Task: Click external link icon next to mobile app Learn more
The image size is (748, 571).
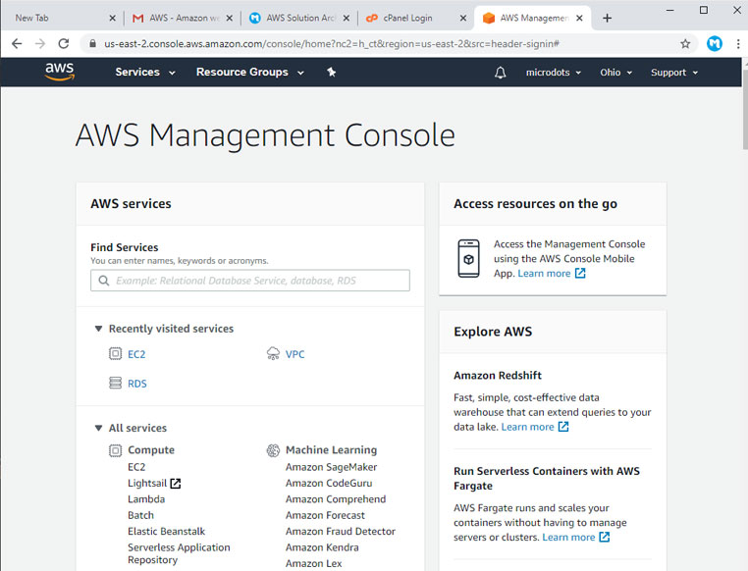Action: click(x=580, y=273)
